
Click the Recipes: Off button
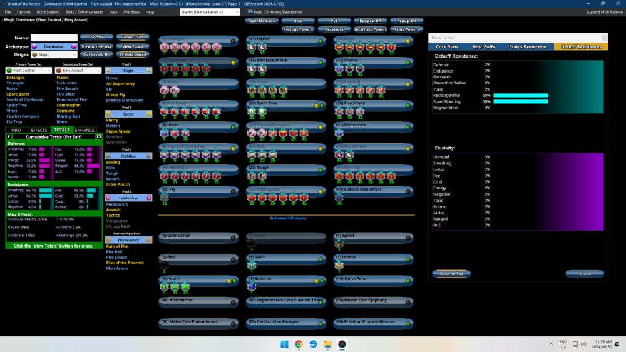click(371, 21)
